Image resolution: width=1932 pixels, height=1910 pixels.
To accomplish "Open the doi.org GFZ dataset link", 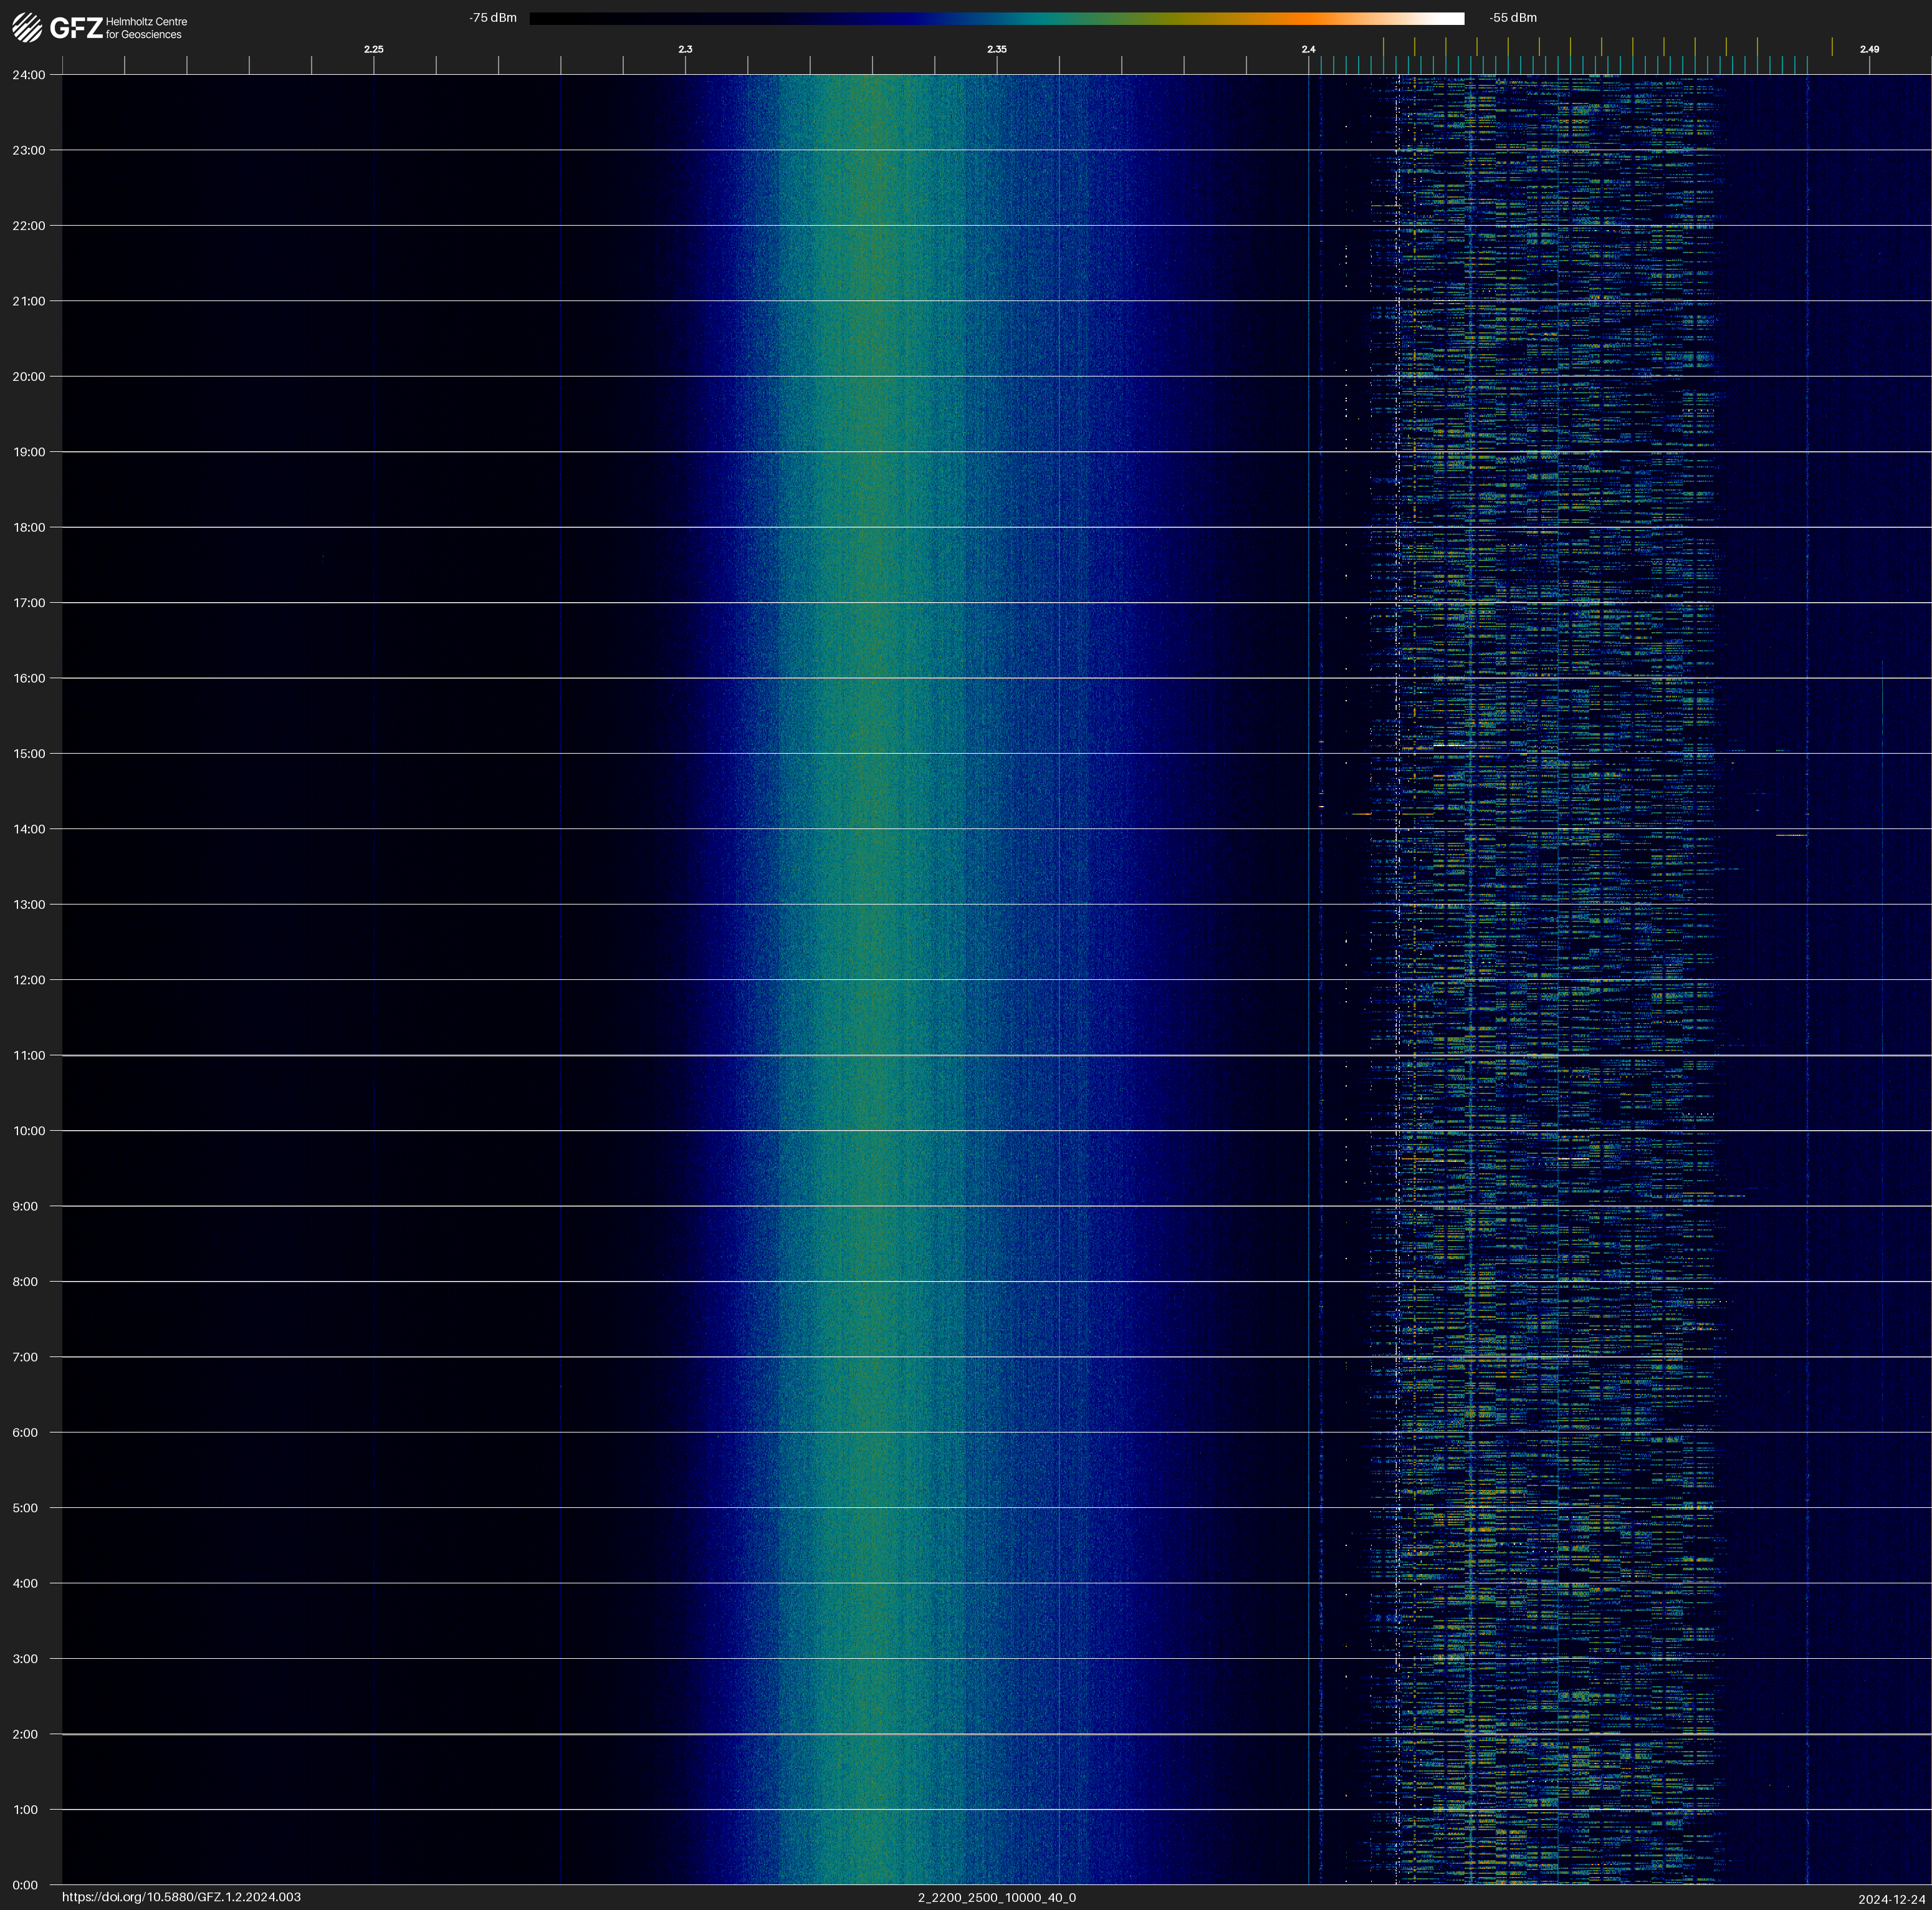I will point(181,1897).
